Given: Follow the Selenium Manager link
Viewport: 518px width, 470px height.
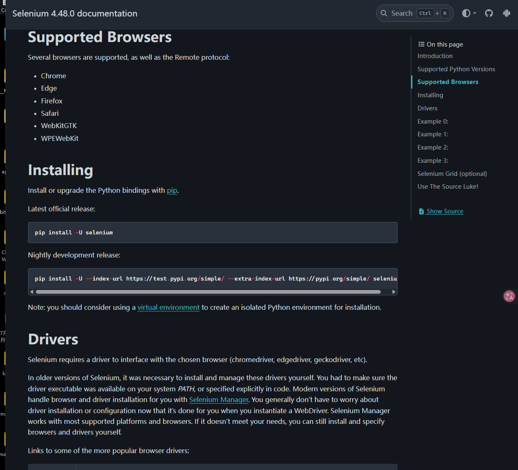Looking at the screenshot, I should pos(219,400).
